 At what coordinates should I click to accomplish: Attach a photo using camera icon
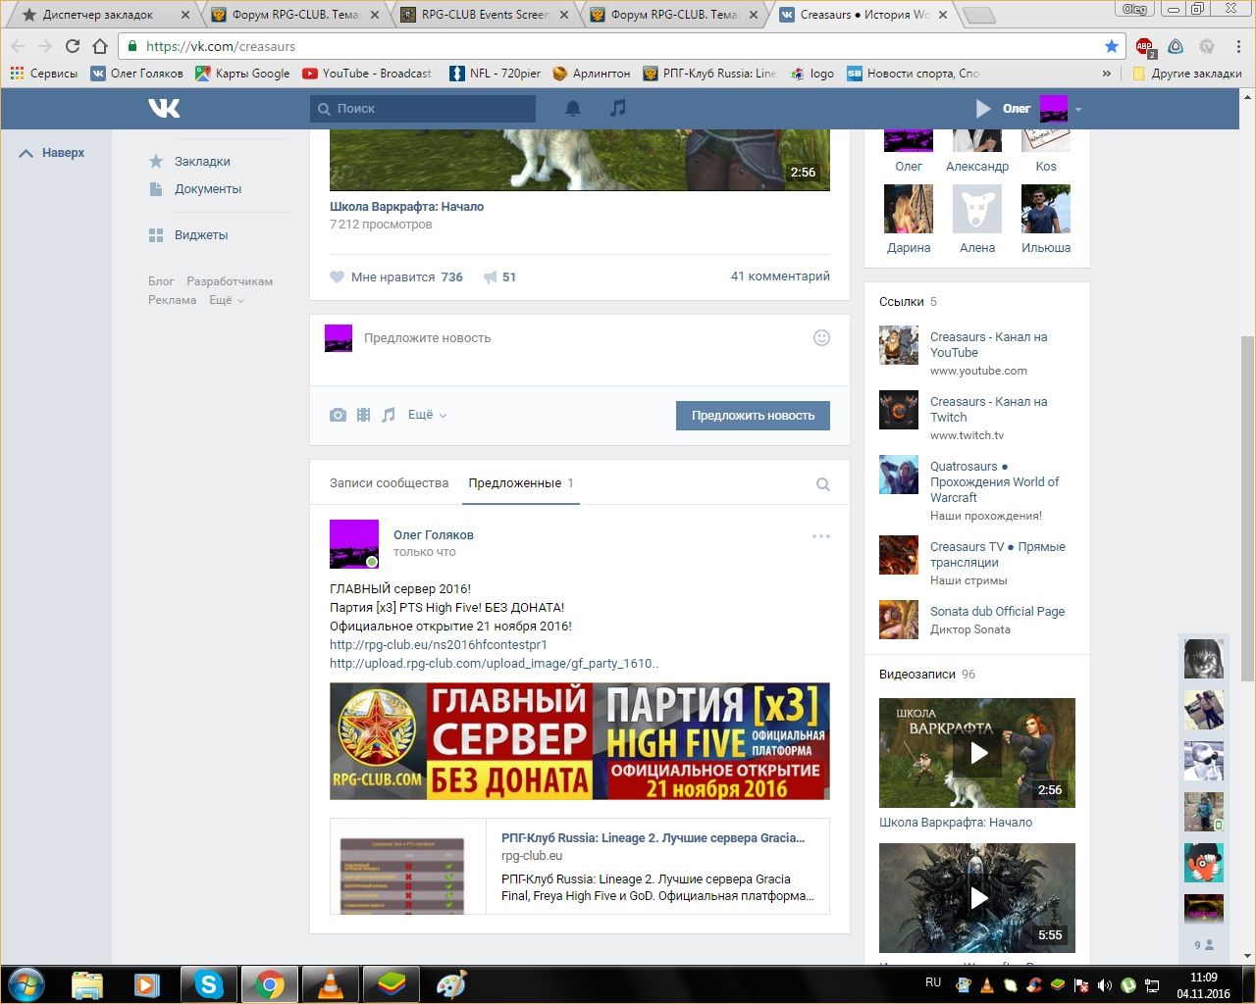click(338, 415)
